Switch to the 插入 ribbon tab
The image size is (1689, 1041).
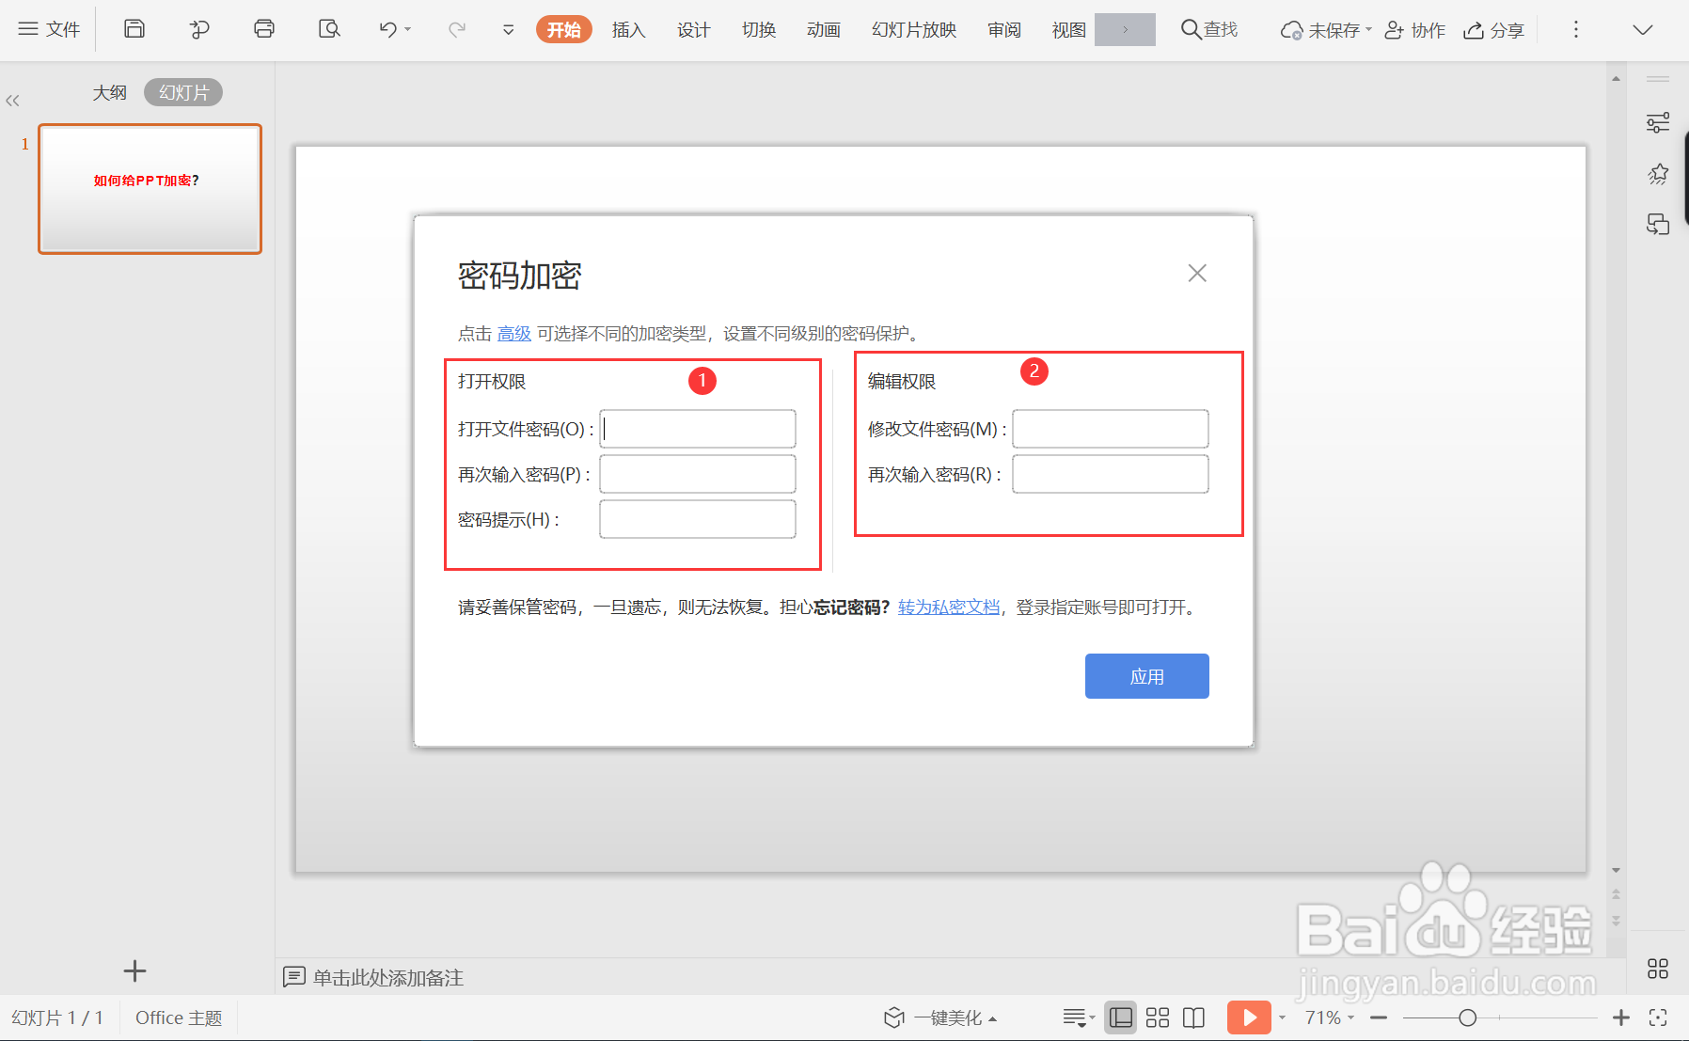coord(628,29)
